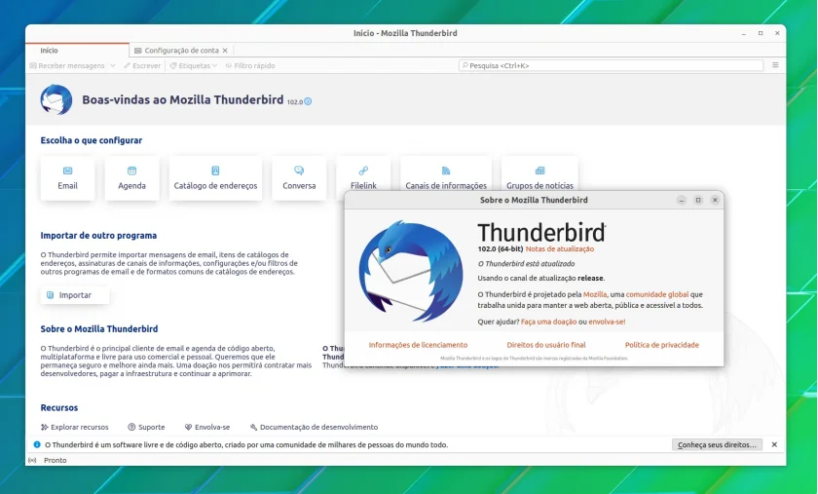
Task: Click the connection status icon near Pronto
Action: [x=32, y=460]
